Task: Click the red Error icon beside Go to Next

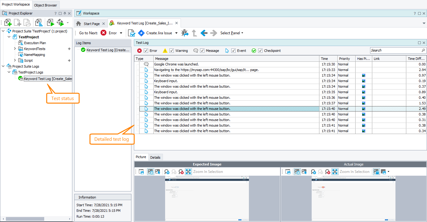Action: (x=104, y=33)
